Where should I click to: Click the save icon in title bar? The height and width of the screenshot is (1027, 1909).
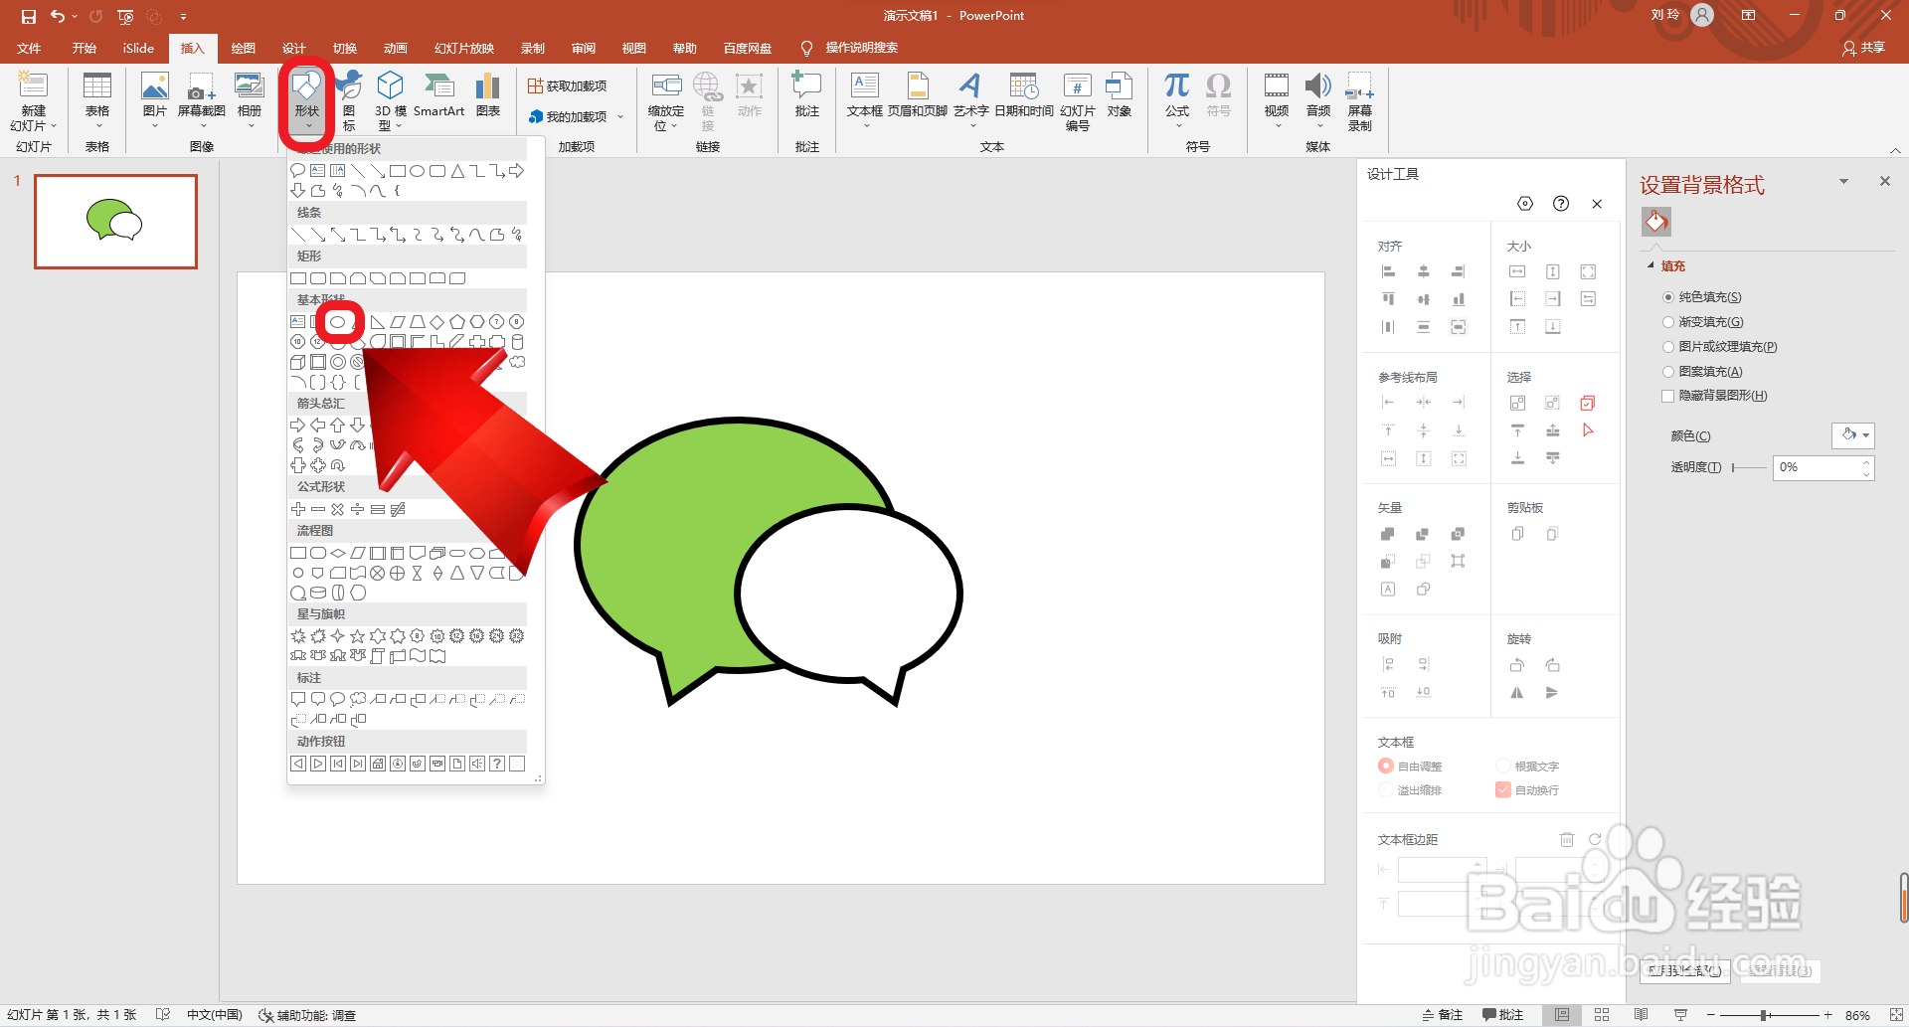click(28, 16)
